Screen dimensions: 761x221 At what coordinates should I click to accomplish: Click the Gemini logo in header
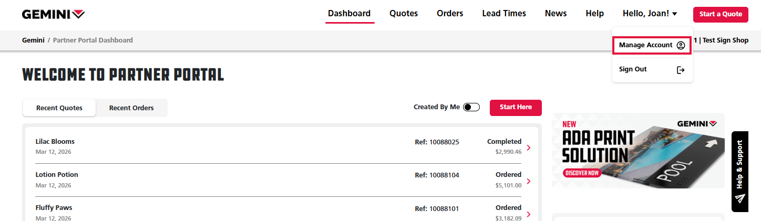coord(53,14)
